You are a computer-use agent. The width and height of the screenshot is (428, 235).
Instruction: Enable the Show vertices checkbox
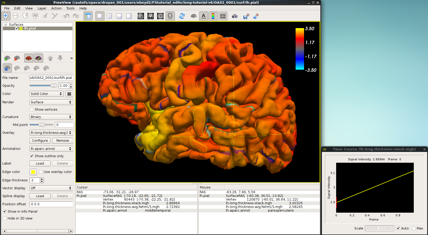tap(32, 110)
